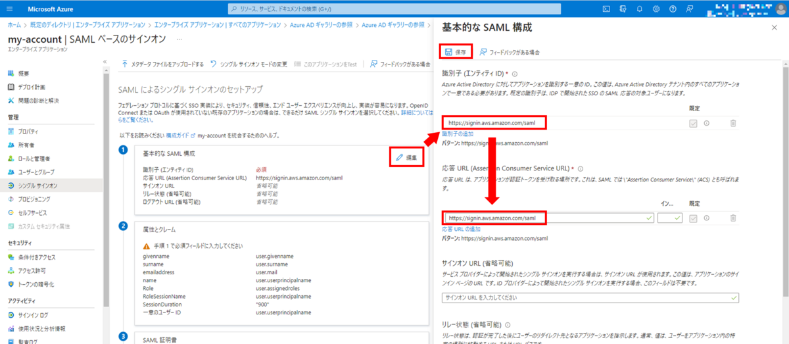Toggle the 既定 checkbox for reply URL

coord(693,218)
